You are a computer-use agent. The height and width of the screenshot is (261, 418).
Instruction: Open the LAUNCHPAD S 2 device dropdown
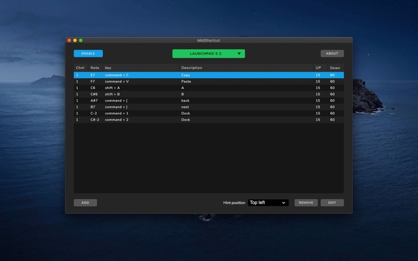(208, 54)
